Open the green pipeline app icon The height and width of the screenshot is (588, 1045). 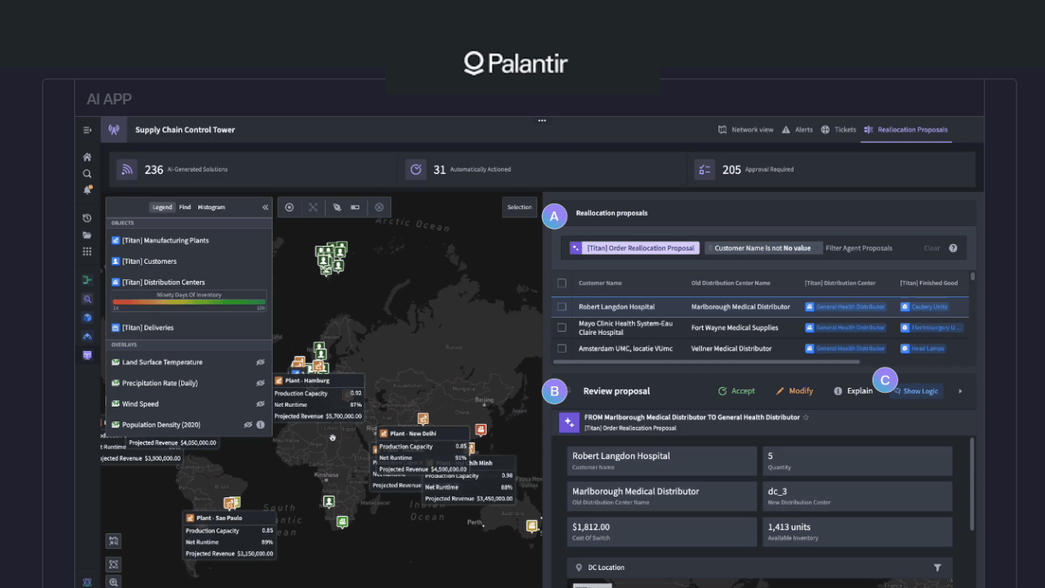(x=87, y=279)
